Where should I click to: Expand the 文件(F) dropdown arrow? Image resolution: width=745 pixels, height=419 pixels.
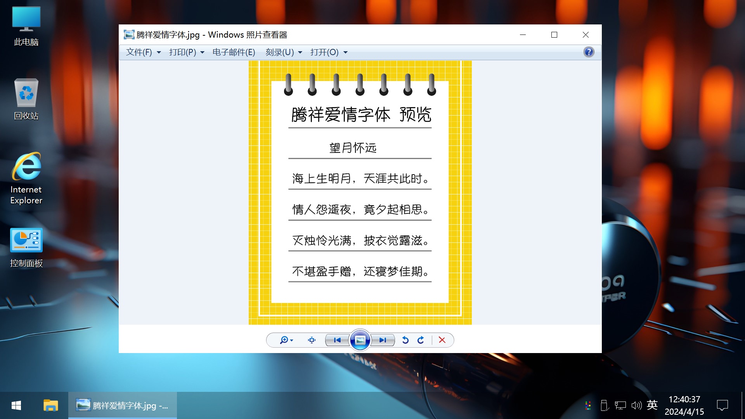[x=159, y=52]
